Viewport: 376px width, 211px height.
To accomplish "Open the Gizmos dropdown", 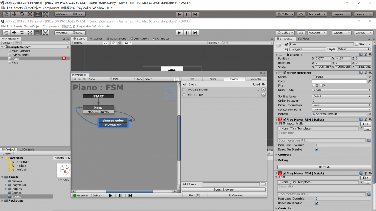I will pos(214,43).
